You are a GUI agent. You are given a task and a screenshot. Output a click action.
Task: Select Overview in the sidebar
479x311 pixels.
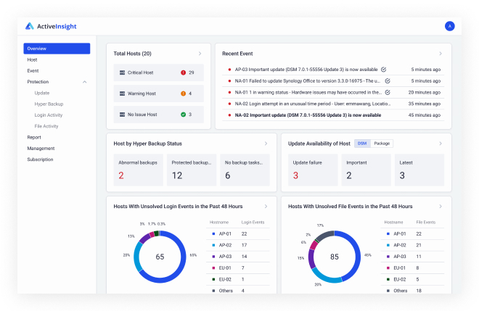point(57,49)
